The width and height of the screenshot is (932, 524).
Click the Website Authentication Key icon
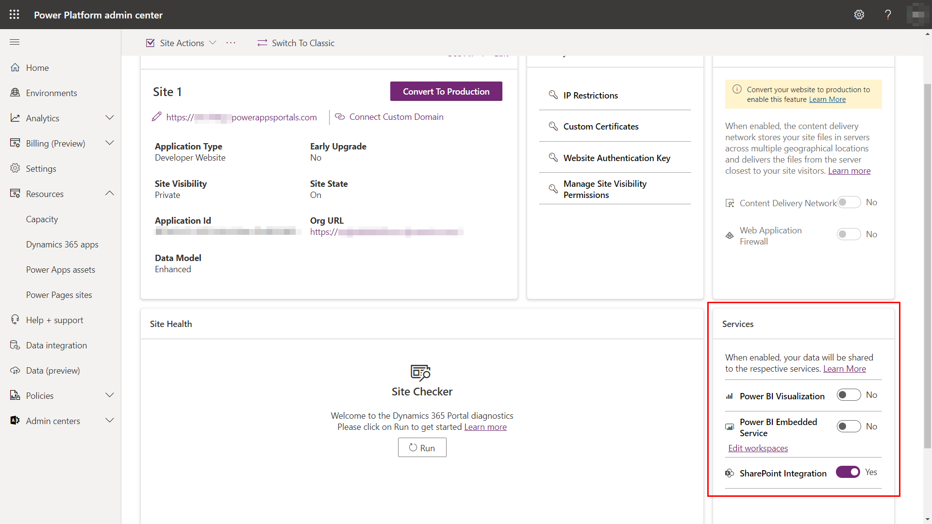[x=552, y=157]
